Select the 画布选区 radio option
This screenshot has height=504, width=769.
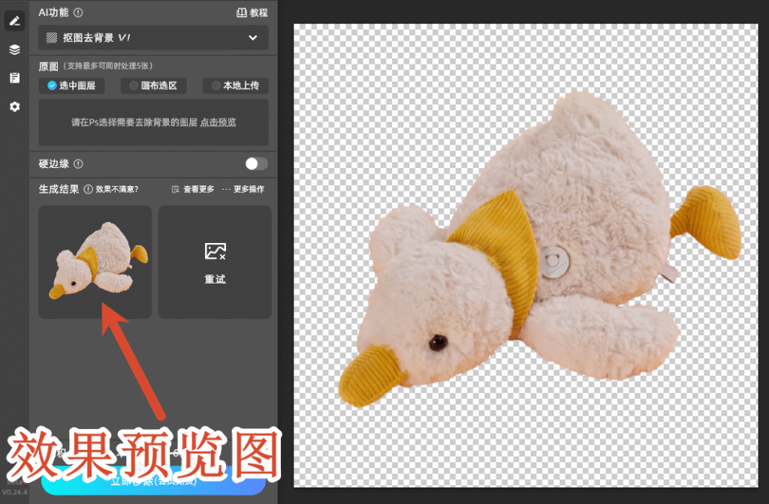pos(153,85)
